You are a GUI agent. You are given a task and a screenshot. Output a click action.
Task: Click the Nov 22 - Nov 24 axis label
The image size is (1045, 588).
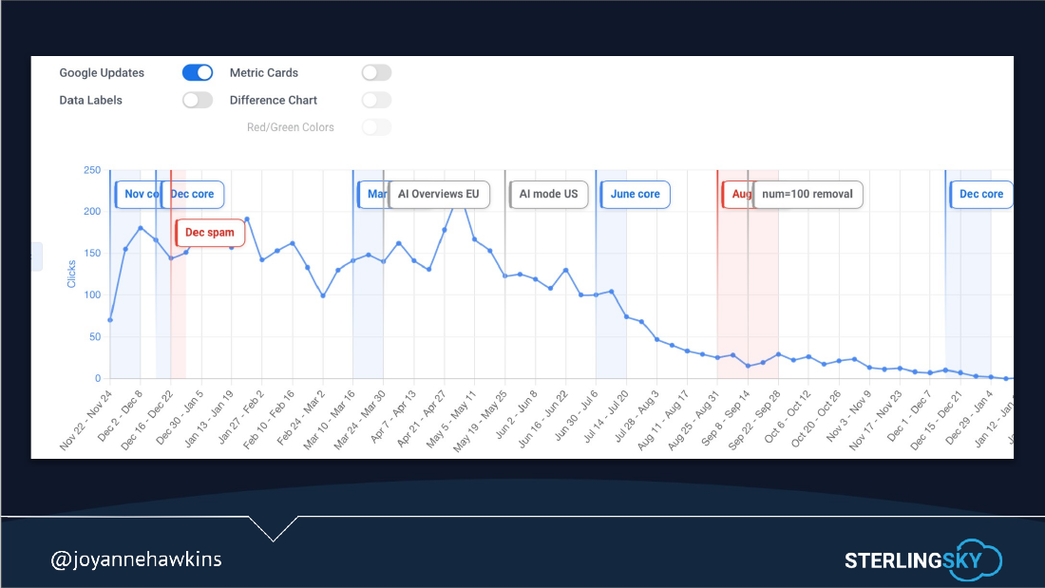[x=85, y=421]
